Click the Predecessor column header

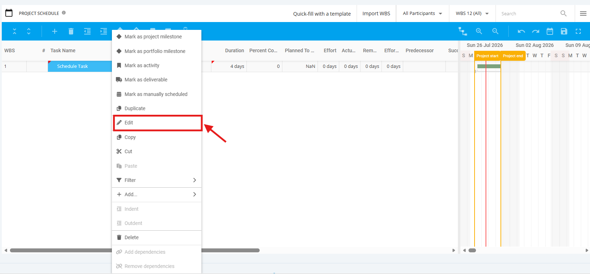tap(420, 50)
